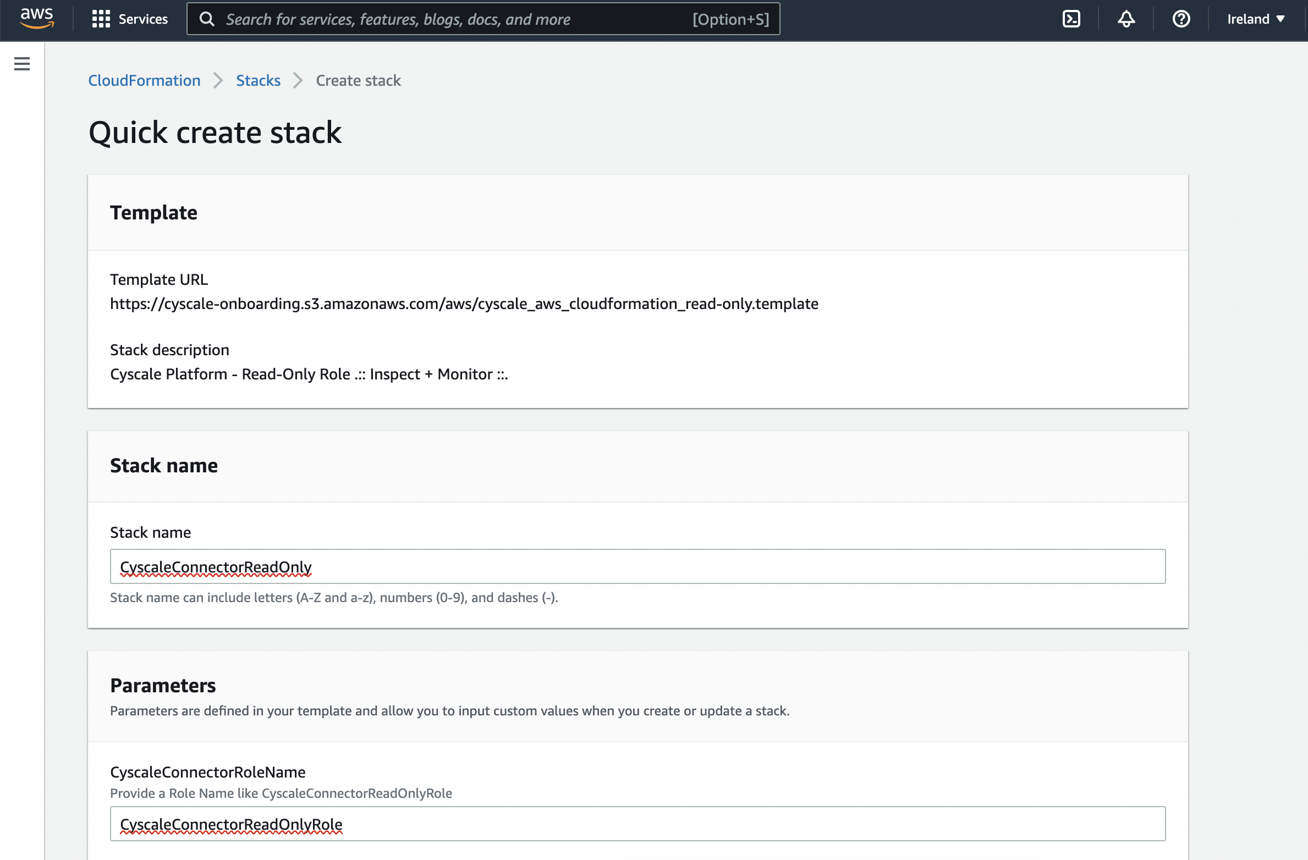Select the Stack name input field
This screenshot has height=860, width=1308.
[x=637, y=566]
